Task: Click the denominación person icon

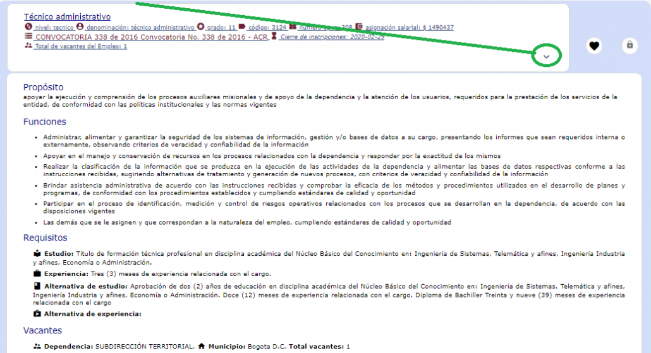Action: [80, 27]
